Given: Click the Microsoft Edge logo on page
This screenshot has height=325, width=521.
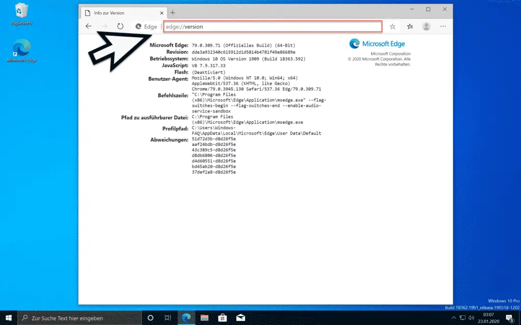Looking at the screenshot, I should 377,44.
